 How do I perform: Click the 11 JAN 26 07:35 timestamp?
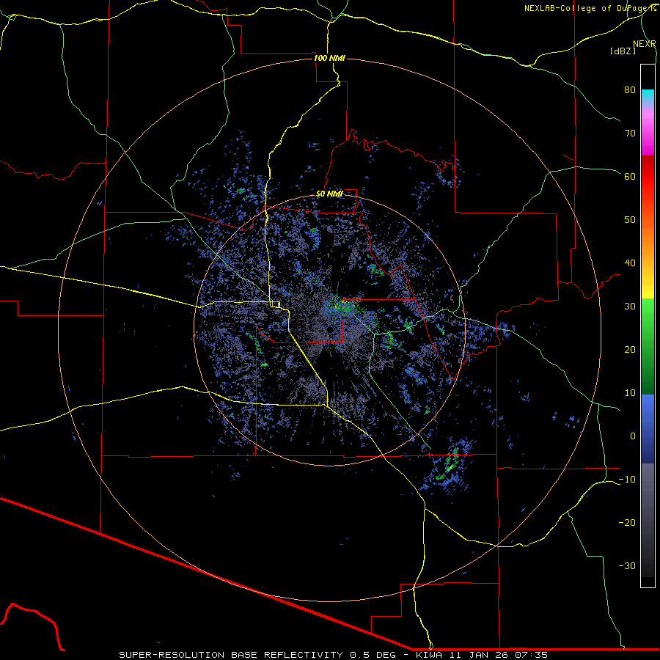(x=499, y=655)
